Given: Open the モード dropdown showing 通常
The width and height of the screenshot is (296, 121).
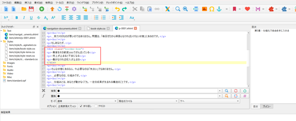Looking at the screenshot, I should pyautogui.click(x=87, y=101).
